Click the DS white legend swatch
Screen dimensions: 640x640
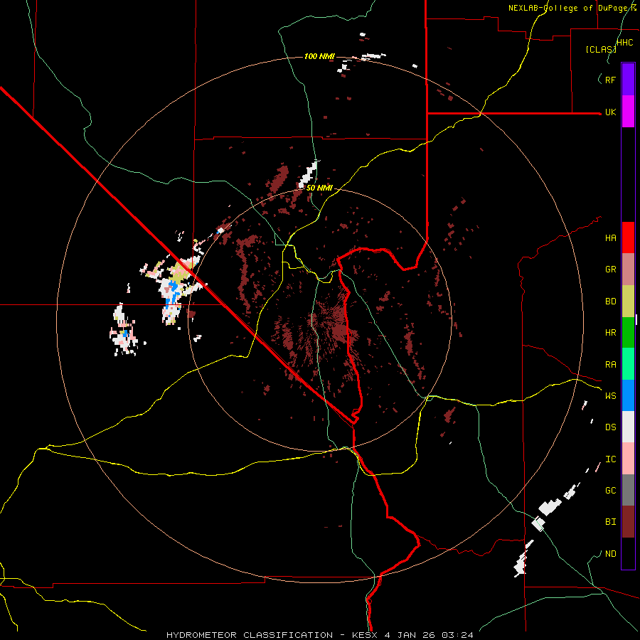click(x=628, y=427)
